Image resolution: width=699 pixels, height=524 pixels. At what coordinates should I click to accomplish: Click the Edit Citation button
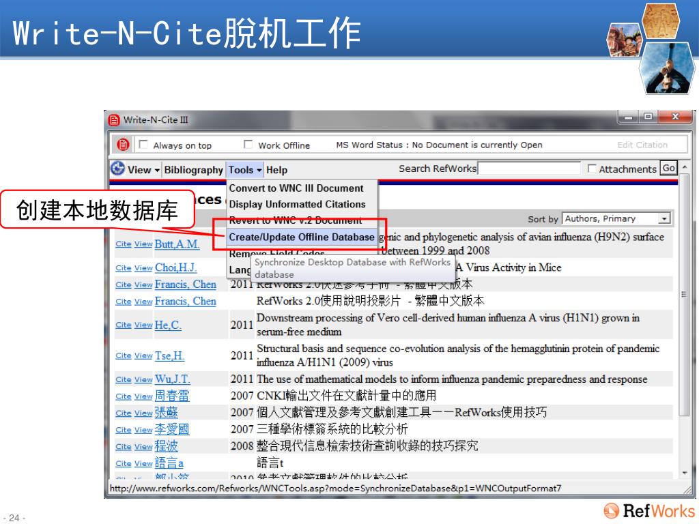642,145
